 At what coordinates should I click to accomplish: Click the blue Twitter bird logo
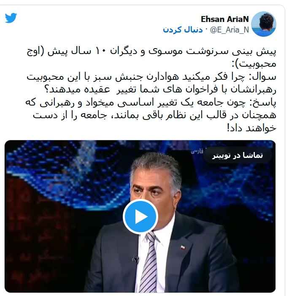(11, 18)
